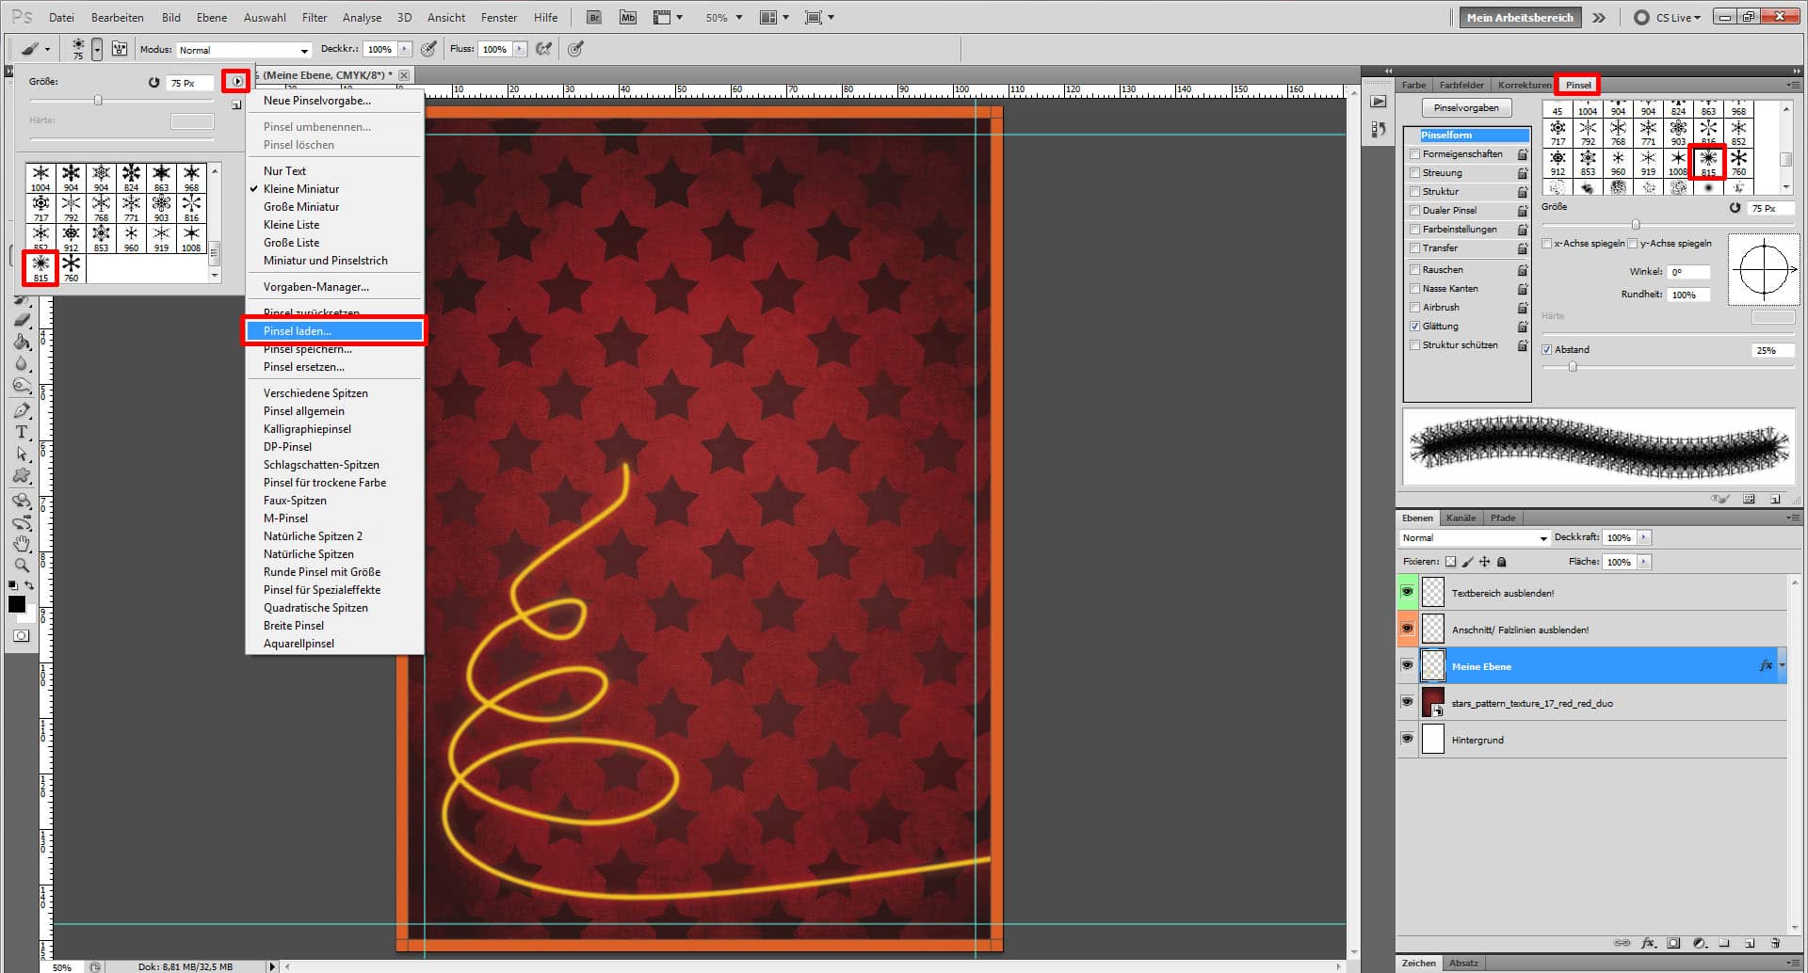Click the black foreground color swatch
Image resolution: width=1808 pixels, height=973 pixels.
click(17, 603)
